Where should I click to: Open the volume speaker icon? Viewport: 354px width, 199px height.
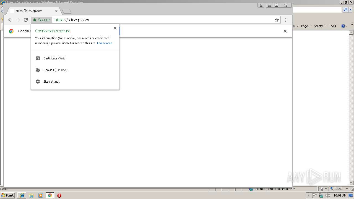(x=328, y=195)
